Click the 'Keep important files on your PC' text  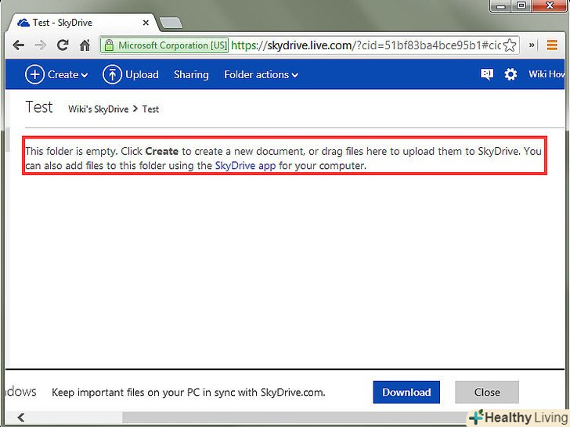click(188, 393)
